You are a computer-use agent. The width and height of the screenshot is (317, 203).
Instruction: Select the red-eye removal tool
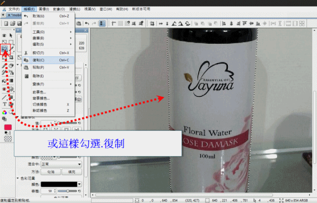tap(4, 89)
